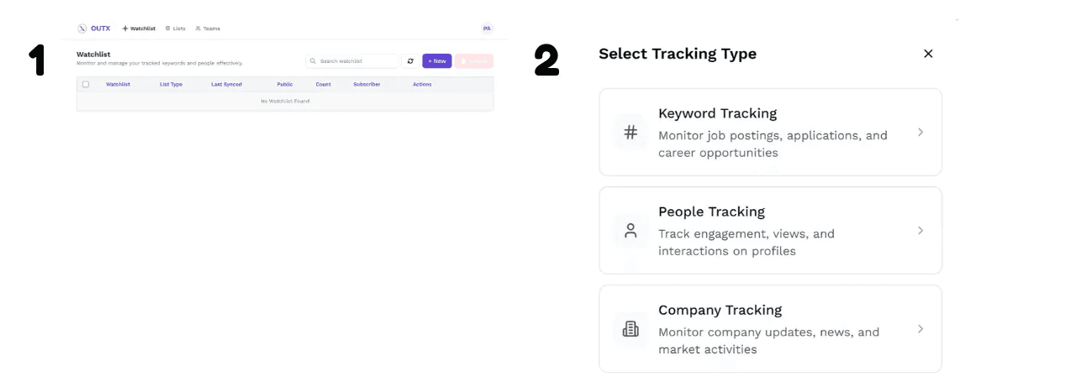The image size is (1076, 392).
Task: Click the person icon for People Tracking
Action: pyautogui.click(x=630, y=230)
